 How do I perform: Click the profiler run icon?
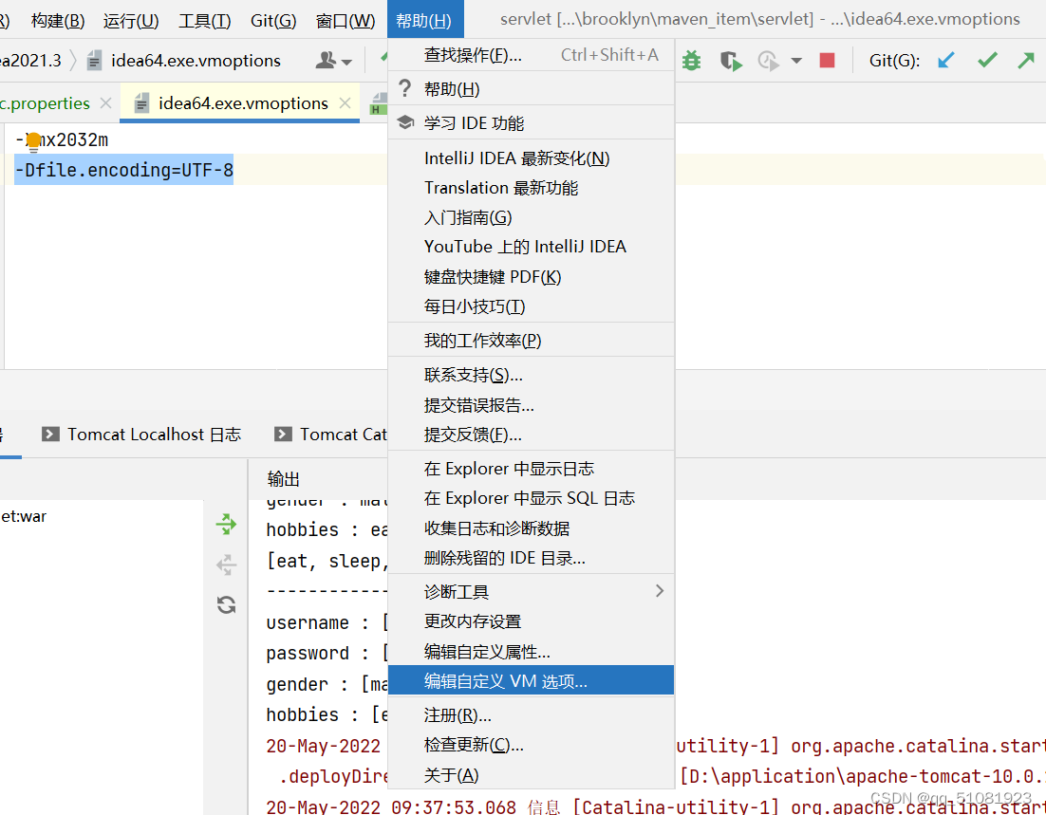(x=768, y=62)
